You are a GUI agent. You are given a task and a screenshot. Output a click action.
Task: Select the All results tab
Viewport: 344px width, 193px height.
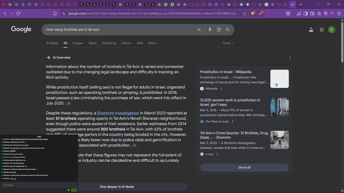click(x=65, y=43)
